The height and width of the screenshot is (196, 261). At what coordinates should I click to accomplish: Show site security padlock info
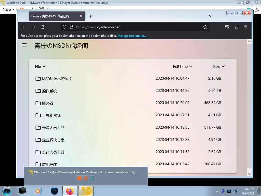pyautogui.click(x=72, y=27)
